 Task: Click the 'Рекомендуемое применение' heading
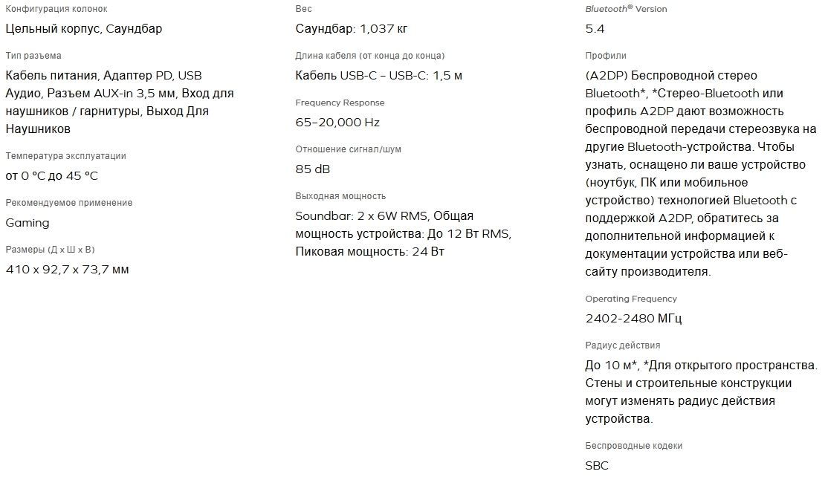(x=68, y=203)
